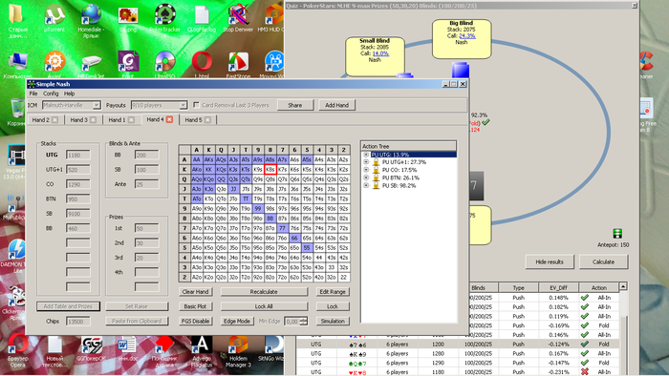Open the Help menu in Simple Nash
This screenshot has height=376, width=669.
(x=69, y=94)
